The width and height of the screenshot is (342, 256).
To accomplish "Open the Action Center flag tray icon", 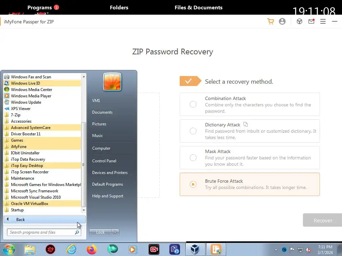I will [292, 250].
